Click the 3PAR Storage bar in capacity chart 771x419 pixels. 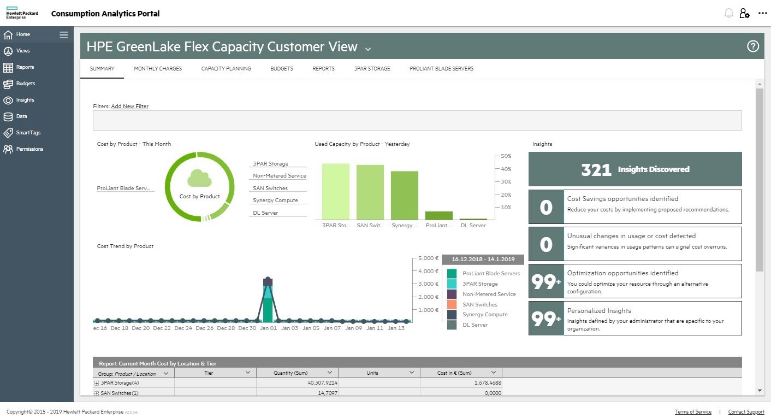point(336,192)
